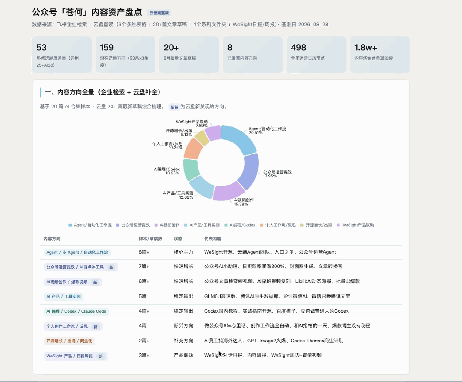
Task: Click the AI 产品 / 工具实测 tag
Action: point(63,297)
